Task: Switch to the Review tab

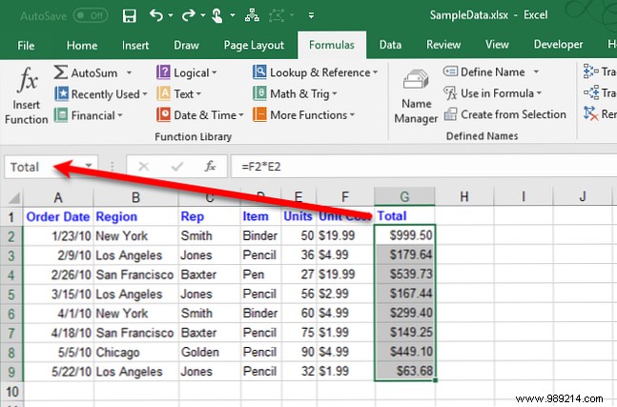Action: click(x=443, y=45)
